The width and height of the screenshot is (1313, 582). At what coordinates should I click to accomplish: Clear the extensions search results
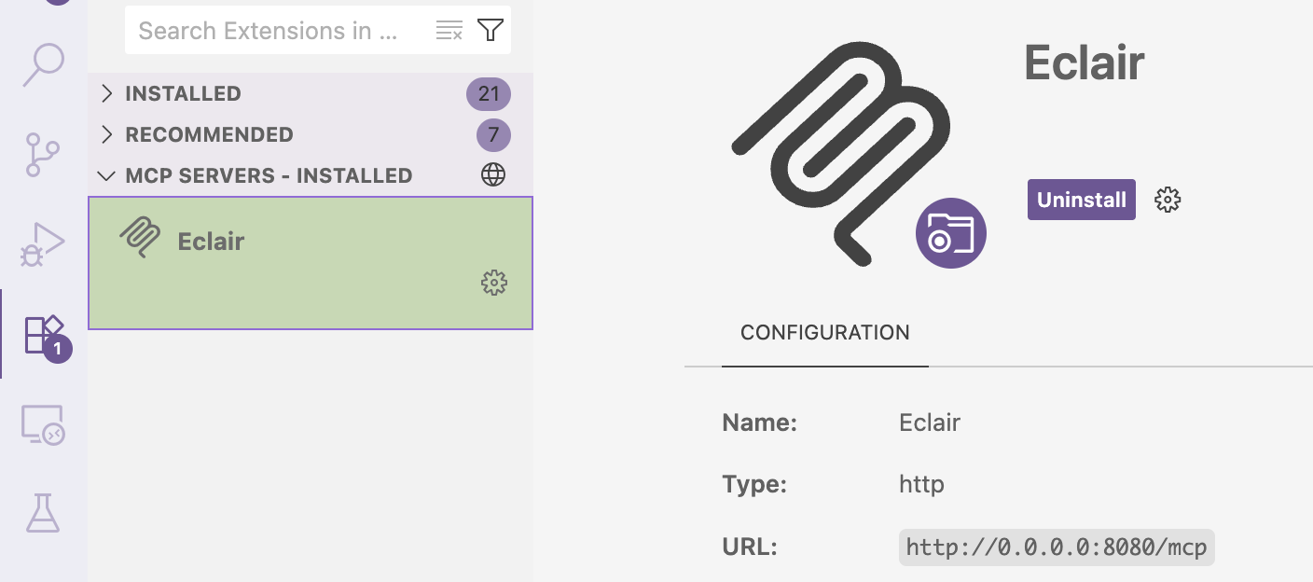tap(449, 31)
